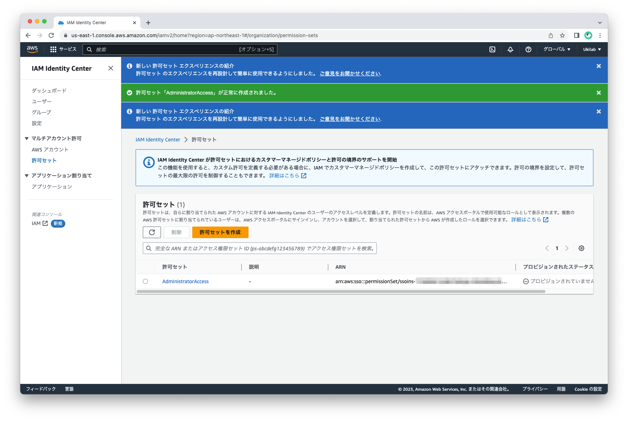Click the browser share icon
Viewport: 628px width, 421px height.
pyautogui.click(x=551, y=35)
